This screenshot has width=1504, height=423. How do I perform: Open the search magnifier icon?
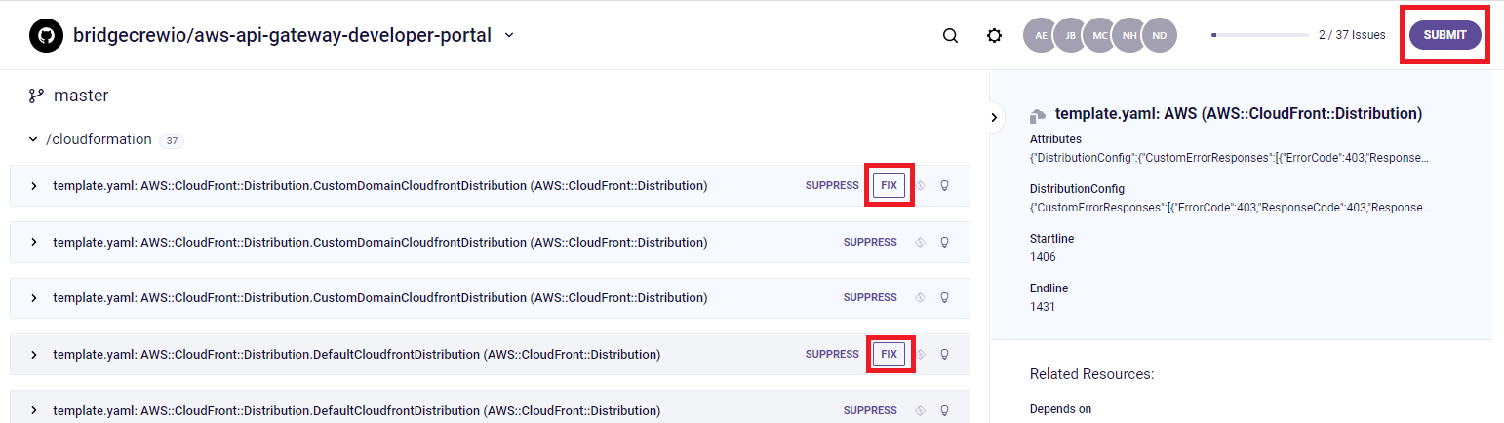tap(950, 36)
